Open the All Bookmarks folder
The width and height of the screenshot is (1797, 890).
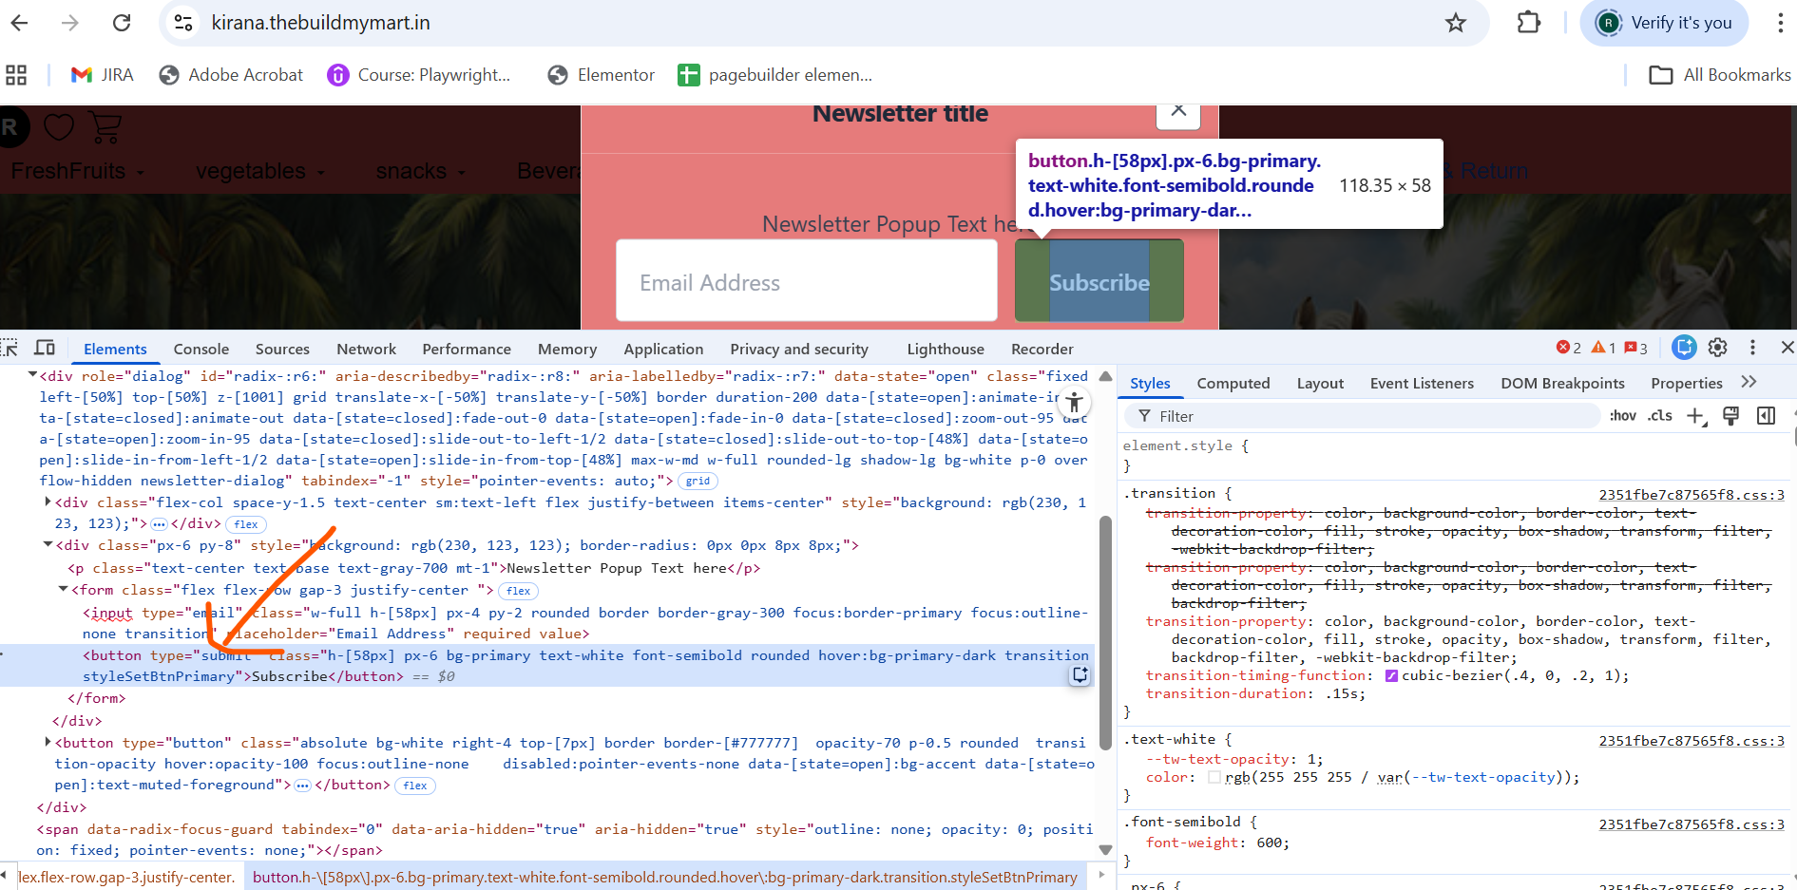pyautogui.click(x=1720, y=75)
